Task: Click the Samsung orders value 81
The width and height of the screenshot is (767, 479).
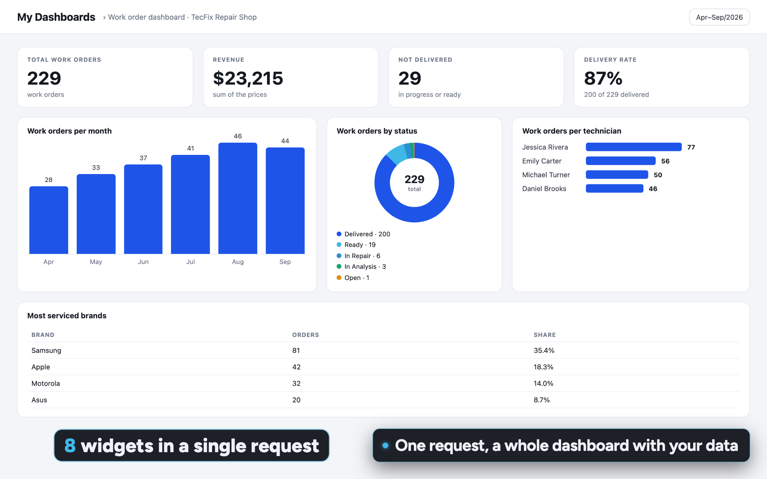Action: pyautogui.click(x=296, y=350)
